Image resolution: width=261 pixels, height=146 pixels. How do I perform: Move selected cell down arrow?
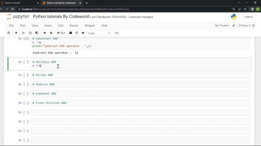[51, 33]
